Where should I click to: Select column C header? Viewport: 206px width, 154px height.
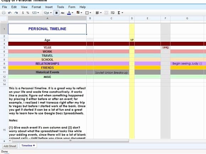click(111, 18)
